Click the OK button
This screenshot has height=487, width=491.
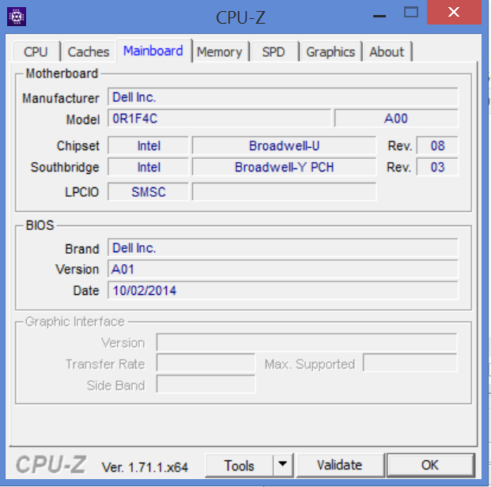(430, 465)
